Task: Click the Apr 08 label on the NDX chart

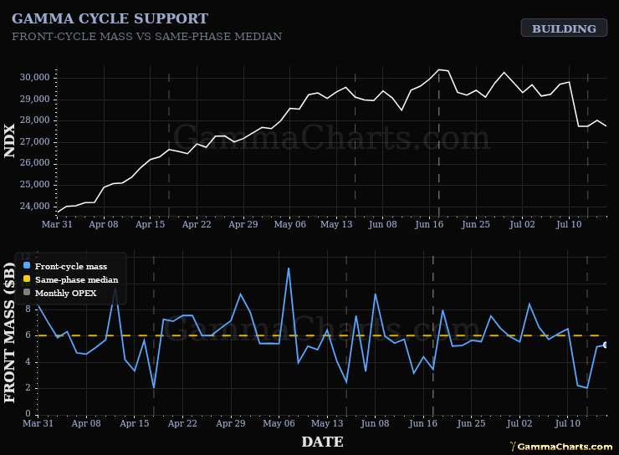Action: pos(104,224)
